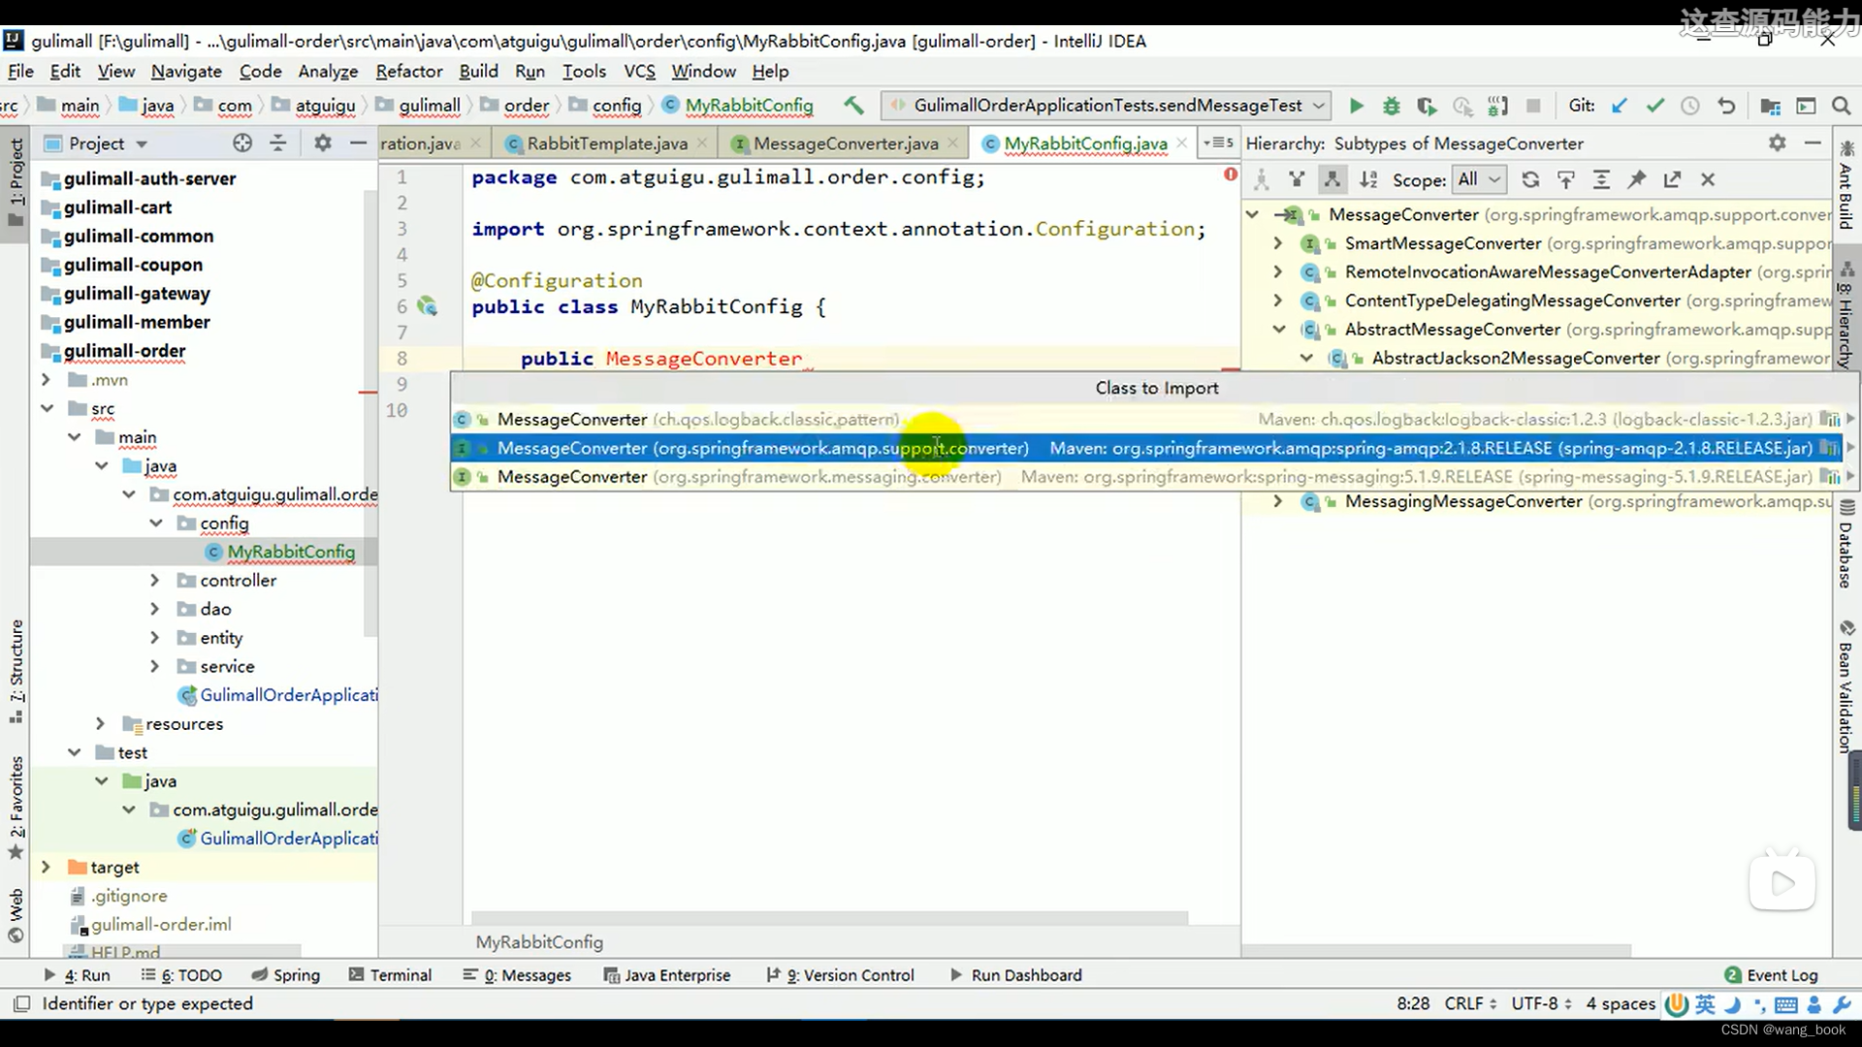Pin the Hierarchy tab
Viewport: 1862px width, 1047px height.
pyautogui.click(x=1637, y=179)
